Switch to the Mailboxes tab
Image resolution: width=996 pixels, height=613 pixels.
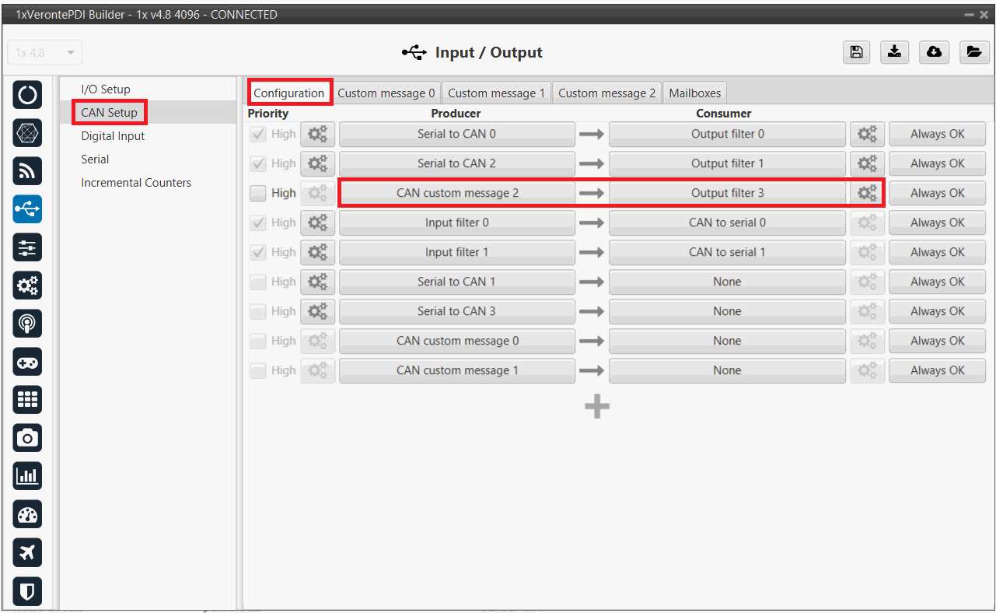[x=695, y=93]
